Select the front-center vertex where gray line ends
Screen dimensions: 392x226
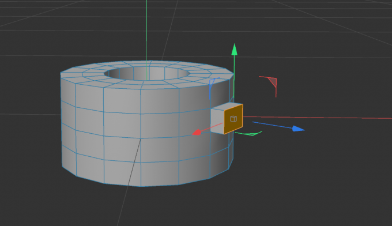pyautogui.click(x=141, y=138)
